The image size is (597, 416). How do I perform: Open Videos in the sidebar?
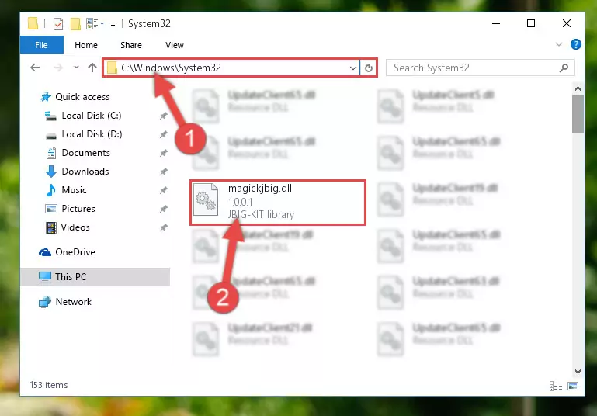[75, 227]
